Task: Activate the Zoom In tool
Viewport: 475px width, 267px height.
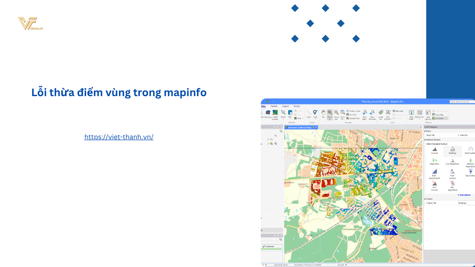Action: pyautogui.click(x=330, y=114)
